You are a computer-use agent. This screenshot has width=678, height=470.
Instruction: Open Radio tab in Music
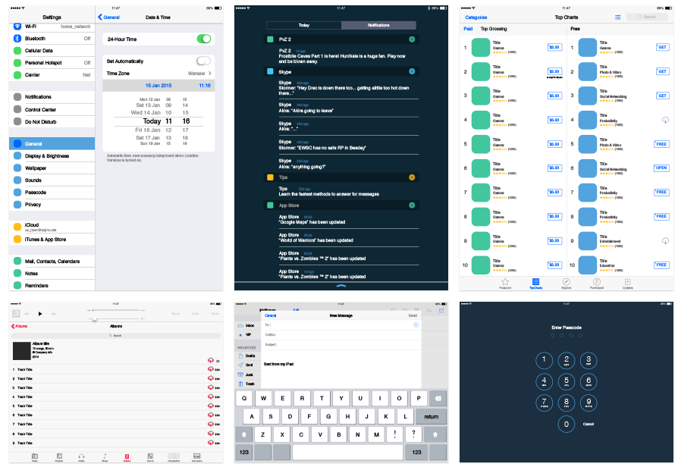(x=35, y=457)
